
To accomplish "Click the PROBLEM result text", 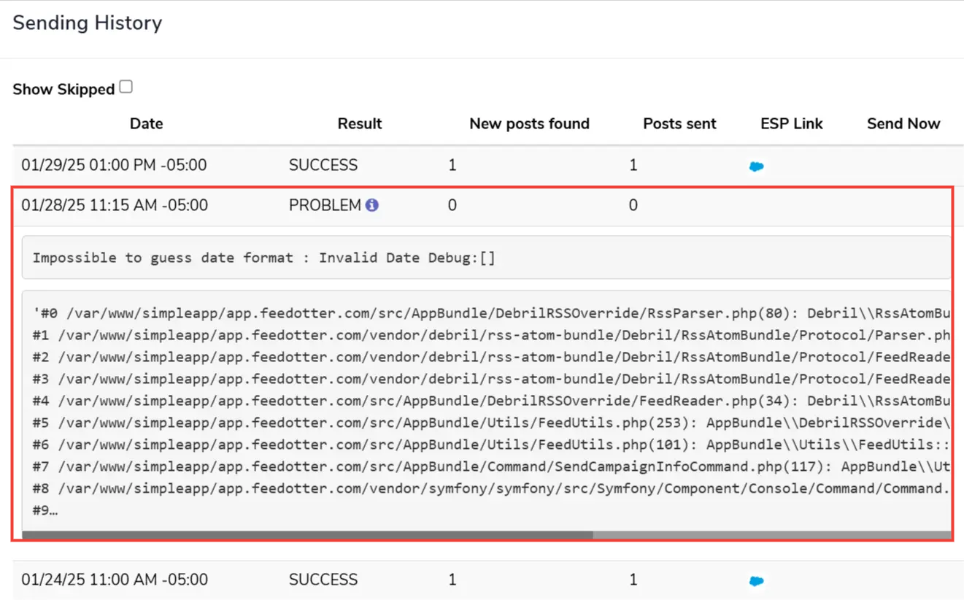I will coord(325,206).
